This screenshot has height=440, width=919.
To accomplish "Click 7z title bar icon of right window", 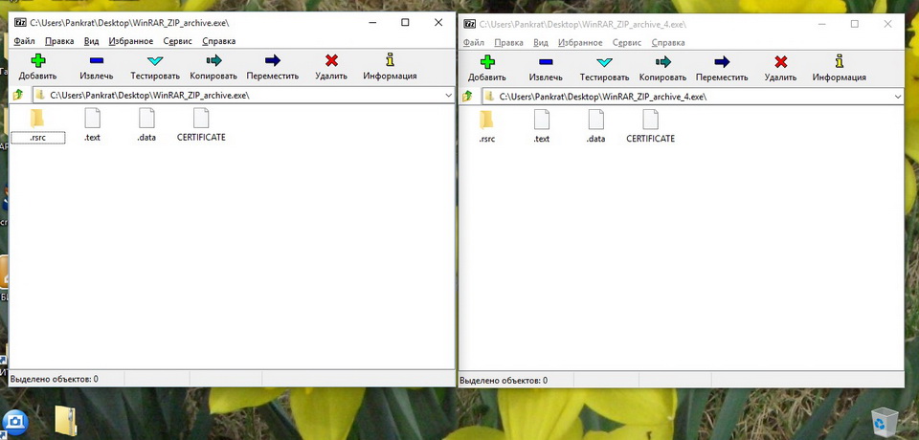I will click(469, 24).
